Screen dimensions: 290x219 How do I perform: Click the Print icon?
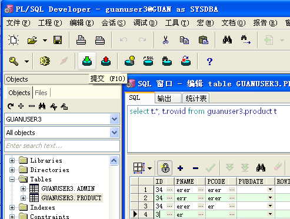click(81, 40)
